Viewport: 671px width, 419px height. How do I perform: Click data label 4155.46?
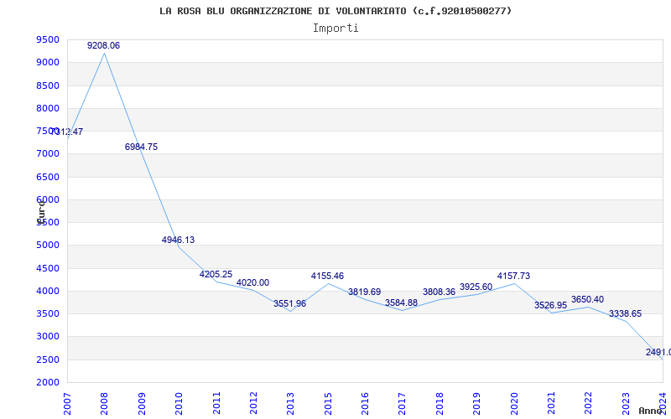point(327,276)
